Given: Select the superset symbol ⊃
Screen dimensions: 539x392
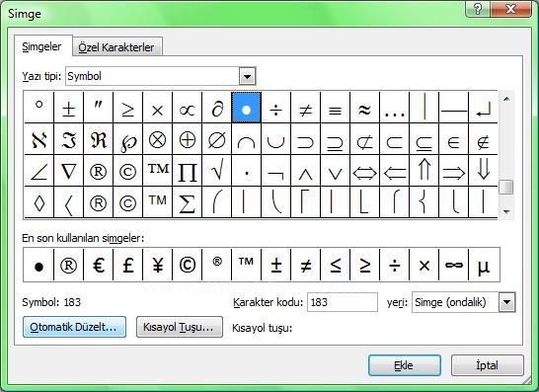Looking at the screenshot, I should pyautogui.click(x=305, y=139).
